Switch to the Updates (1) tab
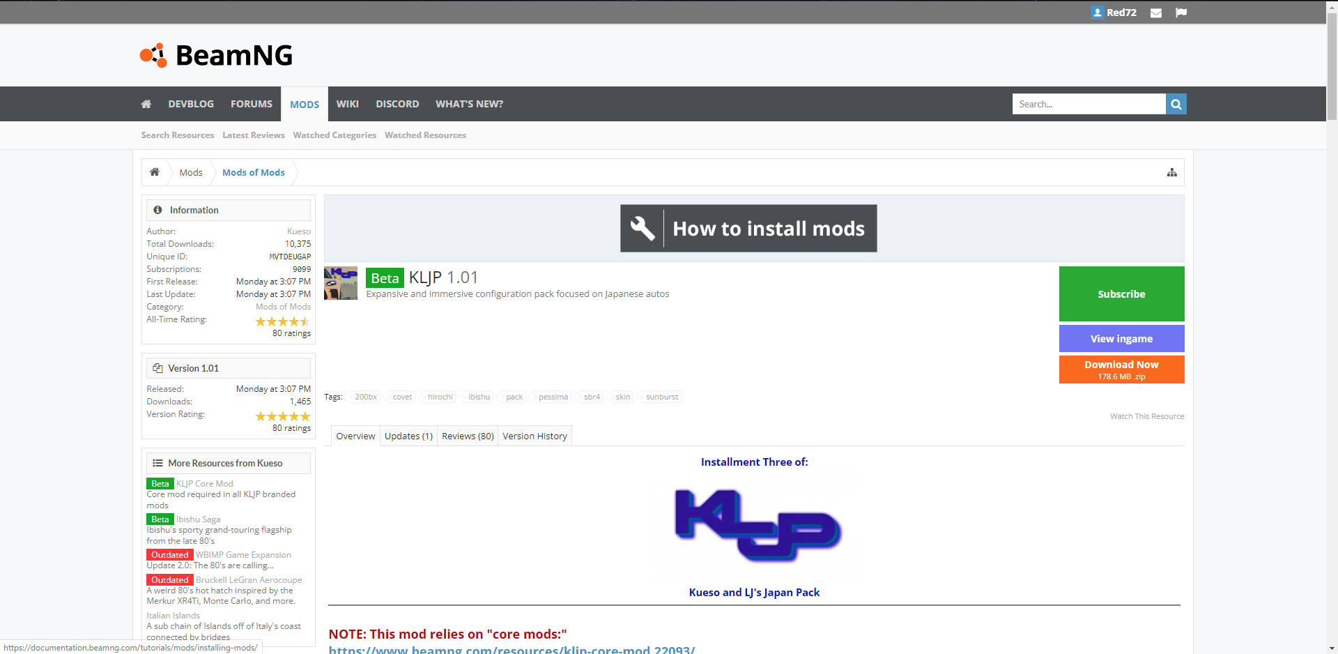Viewport: 1338px width, 654px height. click(x=408, y=436)
